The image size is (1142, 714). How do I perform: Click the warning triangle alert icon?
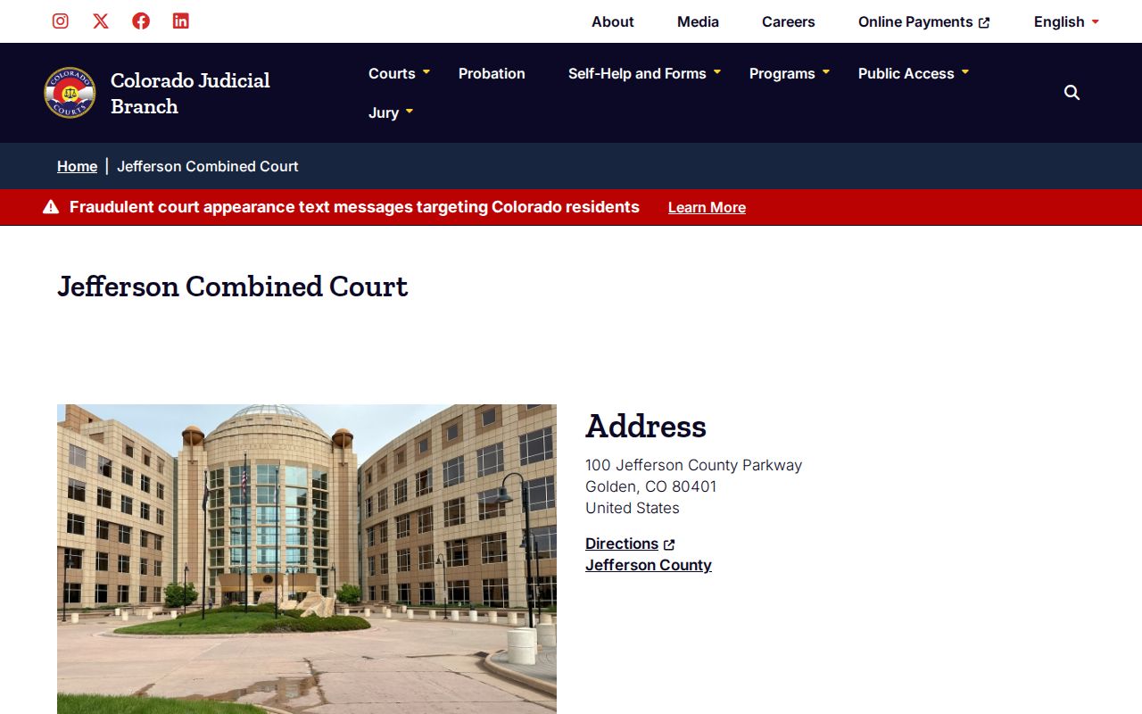[x=51, y=207]
